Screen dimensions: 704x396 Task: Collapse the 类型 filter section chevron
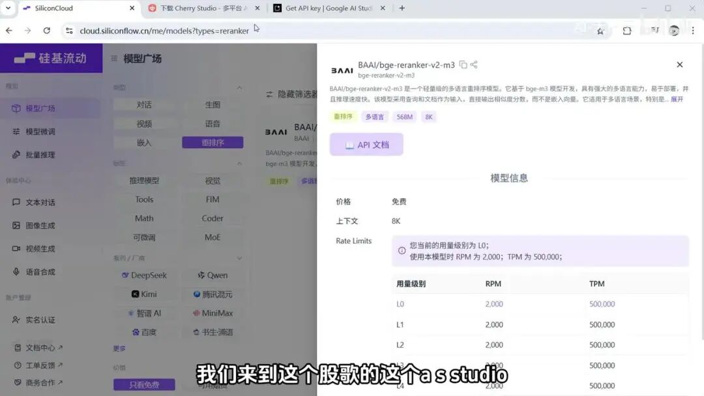coord(239,87)
